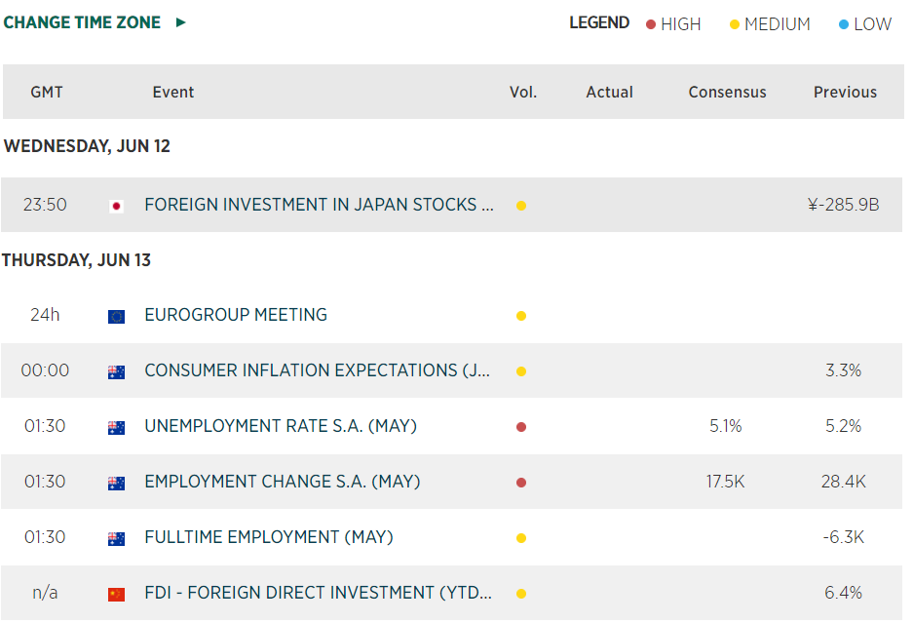The image size is (913, 622).
Task: Open the Eurogroup Meeting event
Action: click(236, 315)
